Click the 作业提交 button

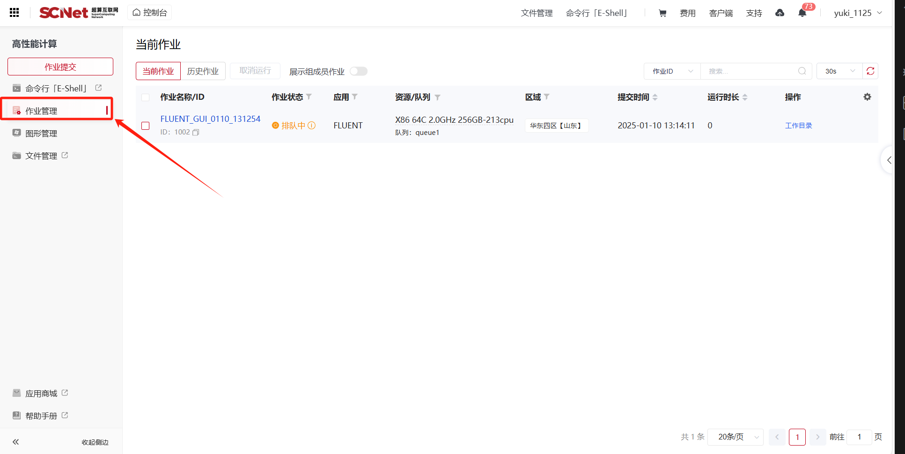[60, 67]
